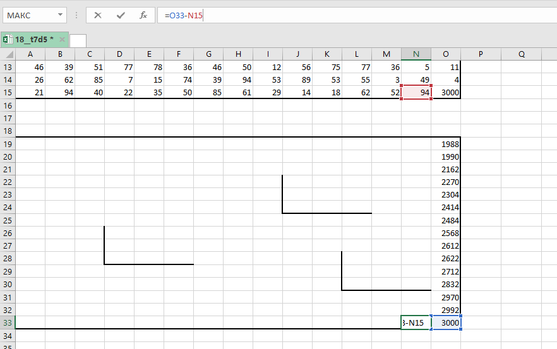Click the Excel file icon on workbook tab
This screenshot has height=349, width=557.
pyautogui.click(x=8, y=40)
